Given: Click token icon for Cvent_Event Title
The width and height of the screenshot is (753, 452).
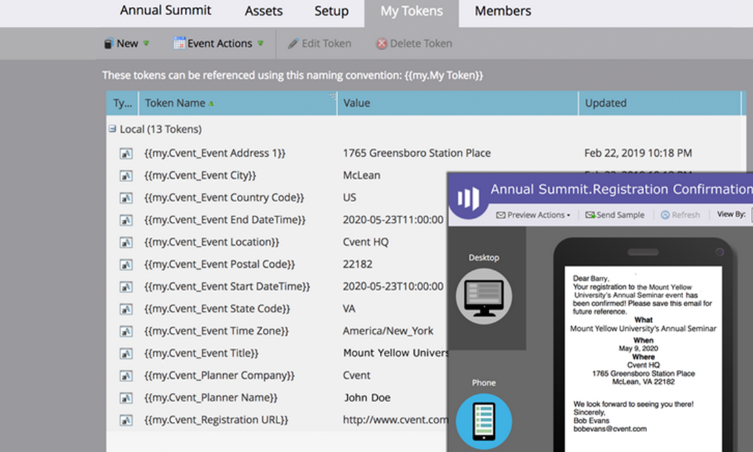Looking at the screenshot, I should coord(126,354).
